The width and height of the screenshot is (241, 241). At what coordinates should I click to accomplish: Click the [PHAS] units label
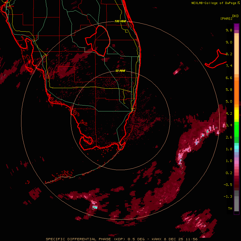pyautogui.click(x=226, y=19)
